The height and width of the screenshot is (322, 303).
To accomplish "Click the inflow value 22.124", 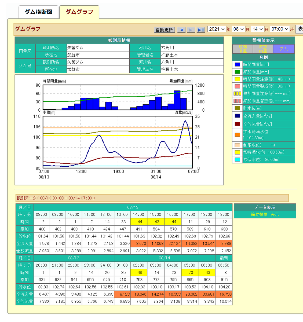I will [x=173, y=244].
